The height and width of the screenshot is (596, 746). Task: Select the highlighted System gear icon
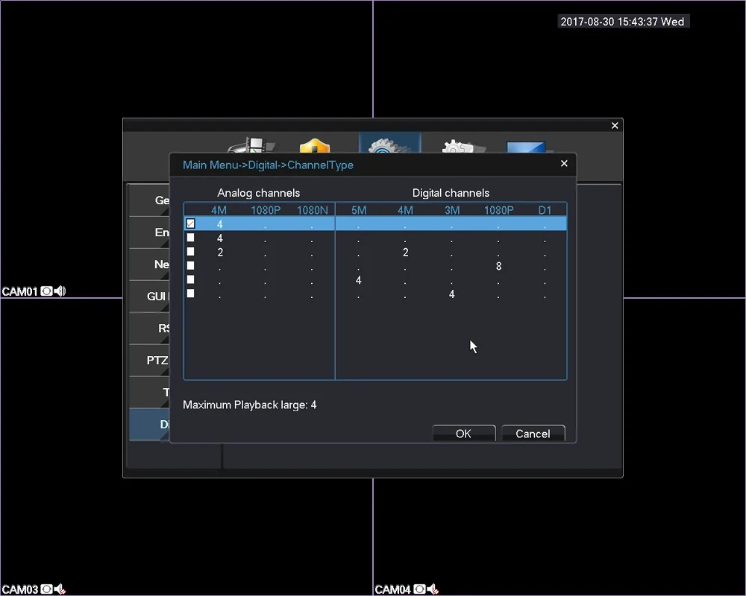click(389, 144)
